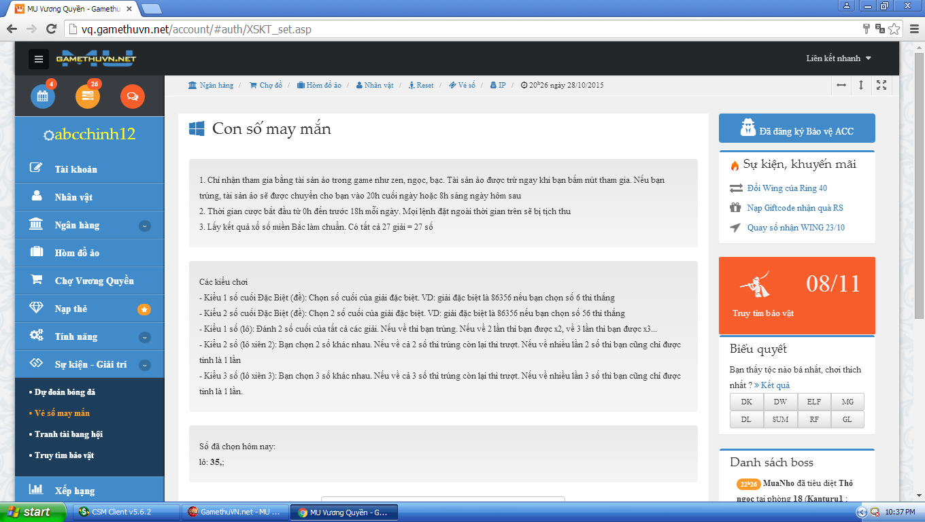This screenshot has width=925, height=522.
Task: Select the SUM vote option
Action: coord(780,419)
